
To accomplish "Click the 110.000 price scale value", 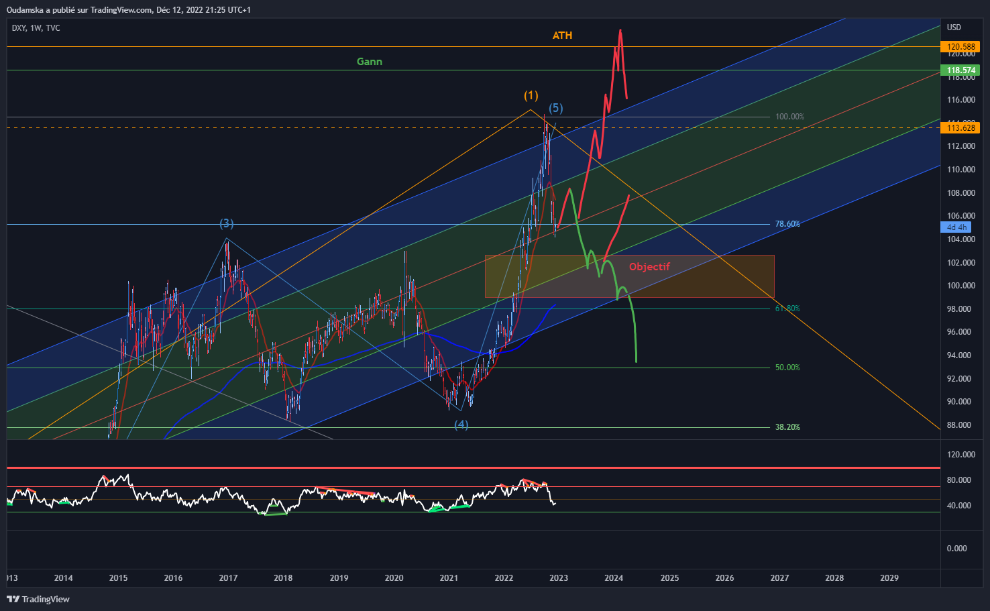I will [x=960, y=170].
